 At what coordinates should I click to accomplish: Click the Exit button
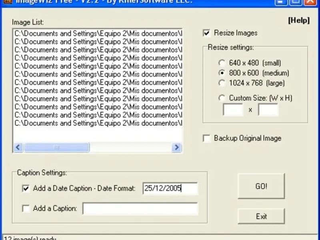tap(261, 216)
